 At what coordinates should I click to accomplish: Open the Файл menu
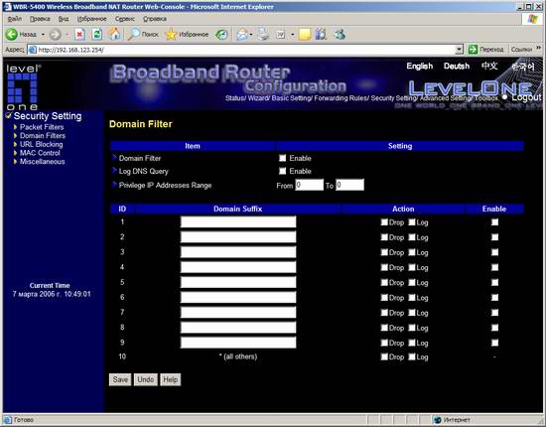(14, 19)
